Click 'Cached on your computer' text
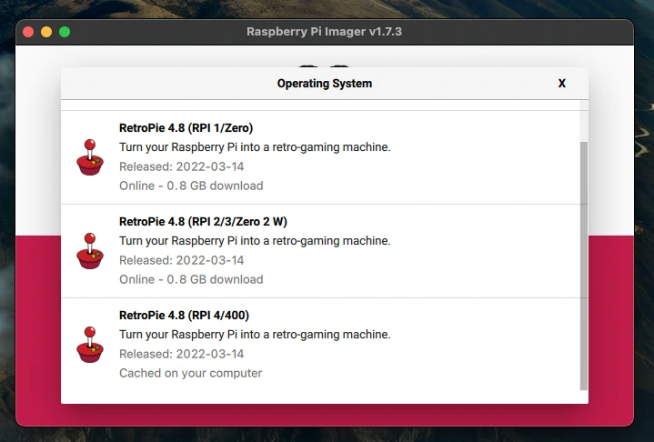 click(x=191, y=373)
